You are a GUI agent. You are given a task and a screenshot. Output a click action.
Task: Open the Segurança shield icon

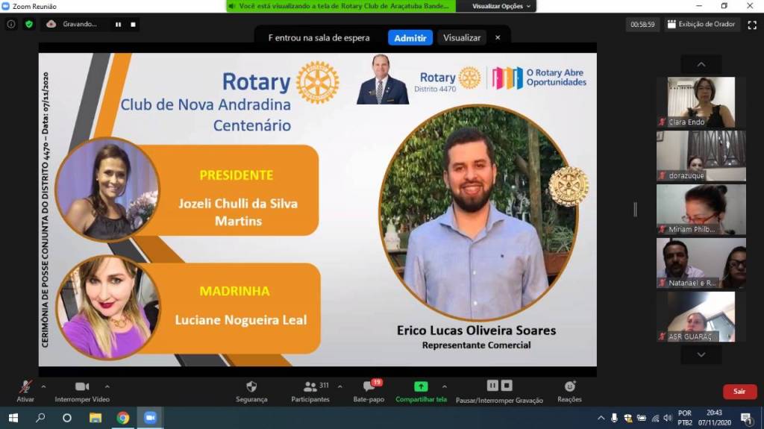(251, 390)
